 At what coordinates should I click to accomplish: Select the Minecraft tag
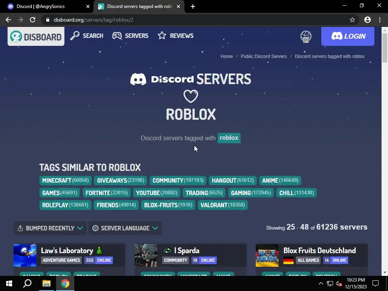click(x=65, y=180)
